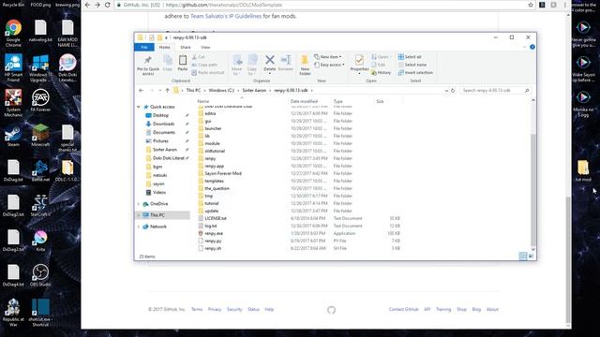Open the recent locations dropdown arrow
This screenshot has width=600, height=337.
(x=159, y=91)
